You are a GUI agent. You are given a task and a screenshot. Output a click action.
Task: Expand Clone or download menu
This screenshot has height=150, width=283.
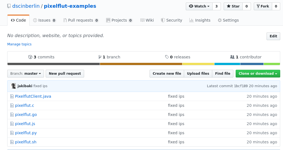click(x=258, y=74)
